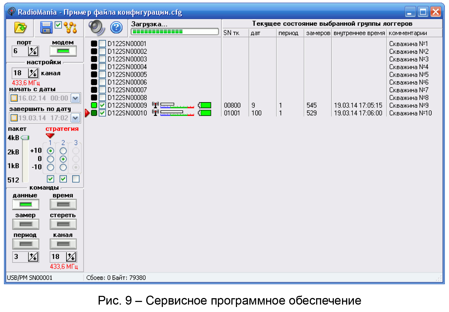
Task: Click the packet size slider handle
Action: click(25, 138)
